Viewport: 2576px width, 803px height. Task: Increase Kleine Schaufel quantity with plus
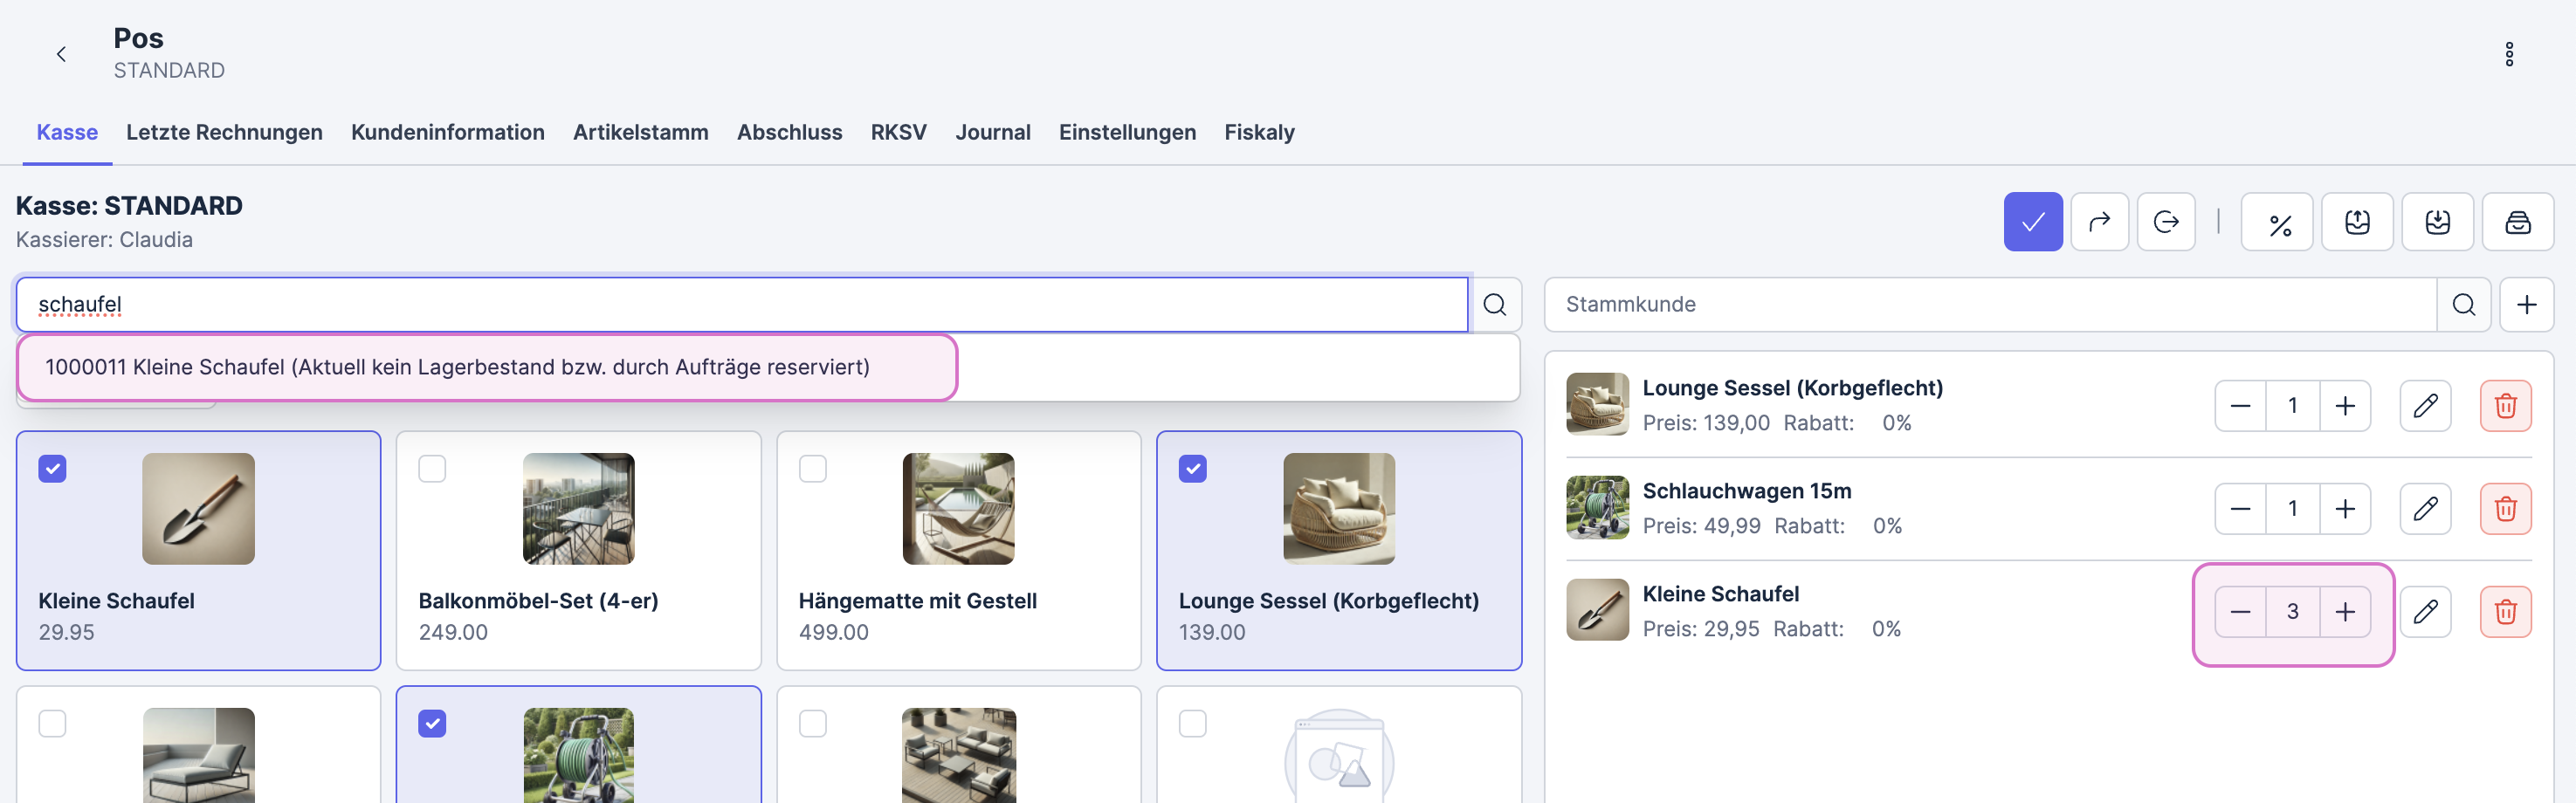2344,611
